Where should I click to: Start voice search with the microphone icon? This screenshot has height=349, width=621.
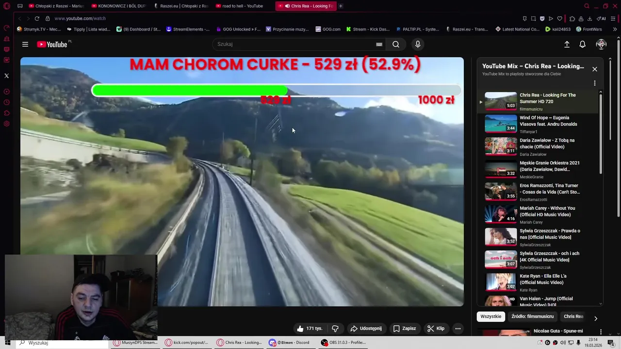[x=418, y=44]
